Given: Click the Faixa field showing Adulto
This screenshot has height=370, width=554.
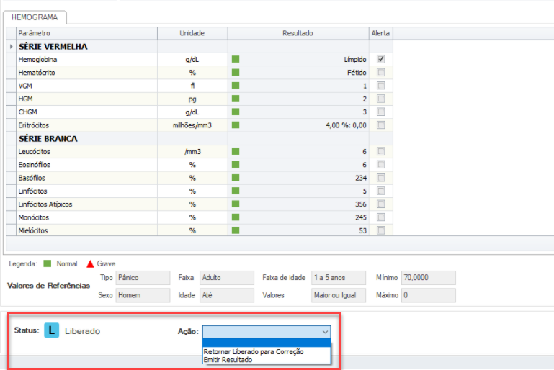Looking at the screenshot, I should (227, 278).
